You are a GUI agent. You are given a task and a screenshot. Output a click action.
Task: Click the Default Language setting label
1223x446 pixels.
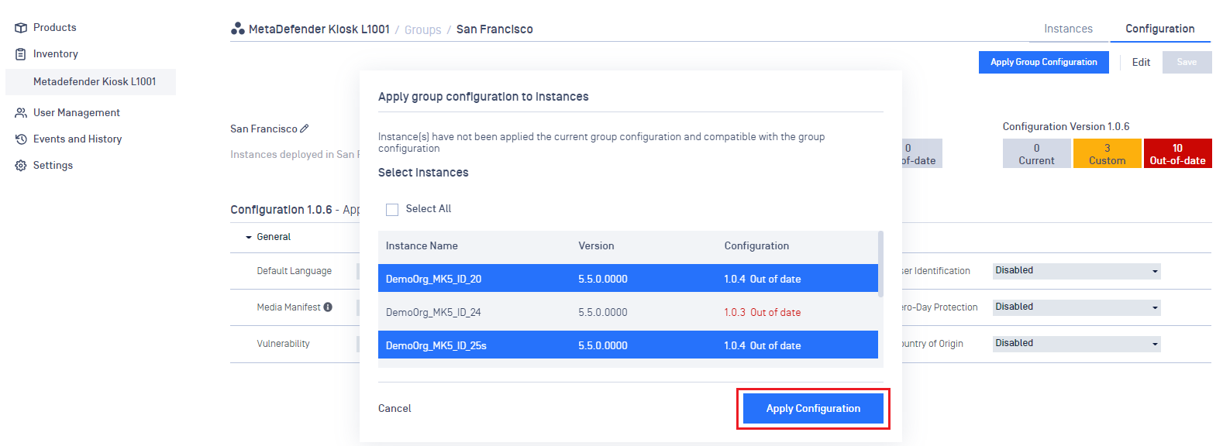point(295,271)
